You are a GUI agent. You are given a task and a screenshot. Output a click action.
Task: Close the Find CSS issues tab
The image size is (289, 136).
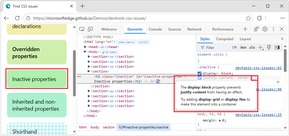tap(71, 6)
